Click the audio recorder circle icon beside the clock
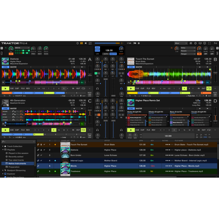Image resolution: width=219 pixels, height=219 pixels. coord(139,43)
